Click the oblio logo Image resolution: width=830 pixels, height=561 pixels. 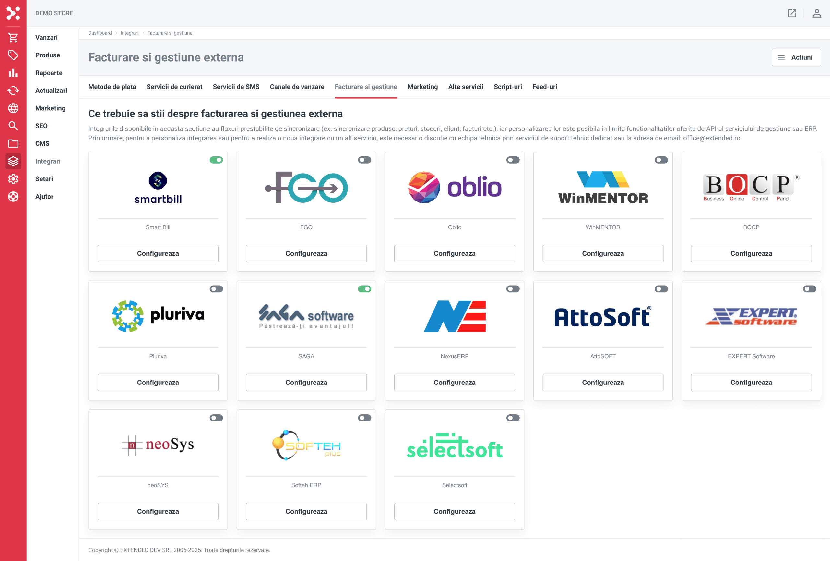(454, 187)
